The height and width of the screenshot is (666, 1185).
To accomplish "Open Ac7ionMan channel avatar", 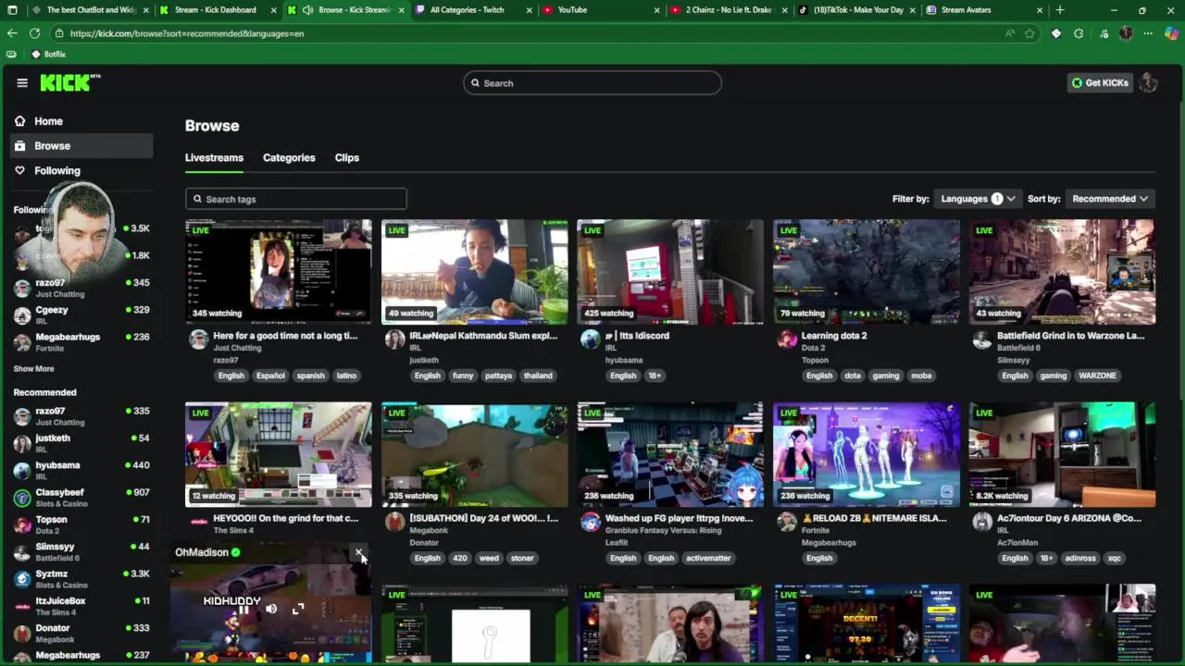I will tap(982, 523).
